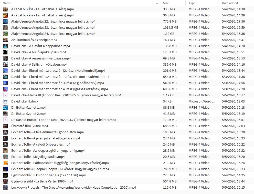Click thumbnail of A hüllő apokalipszis.mp4
The image size is (254, 194).
pos(5,52)
